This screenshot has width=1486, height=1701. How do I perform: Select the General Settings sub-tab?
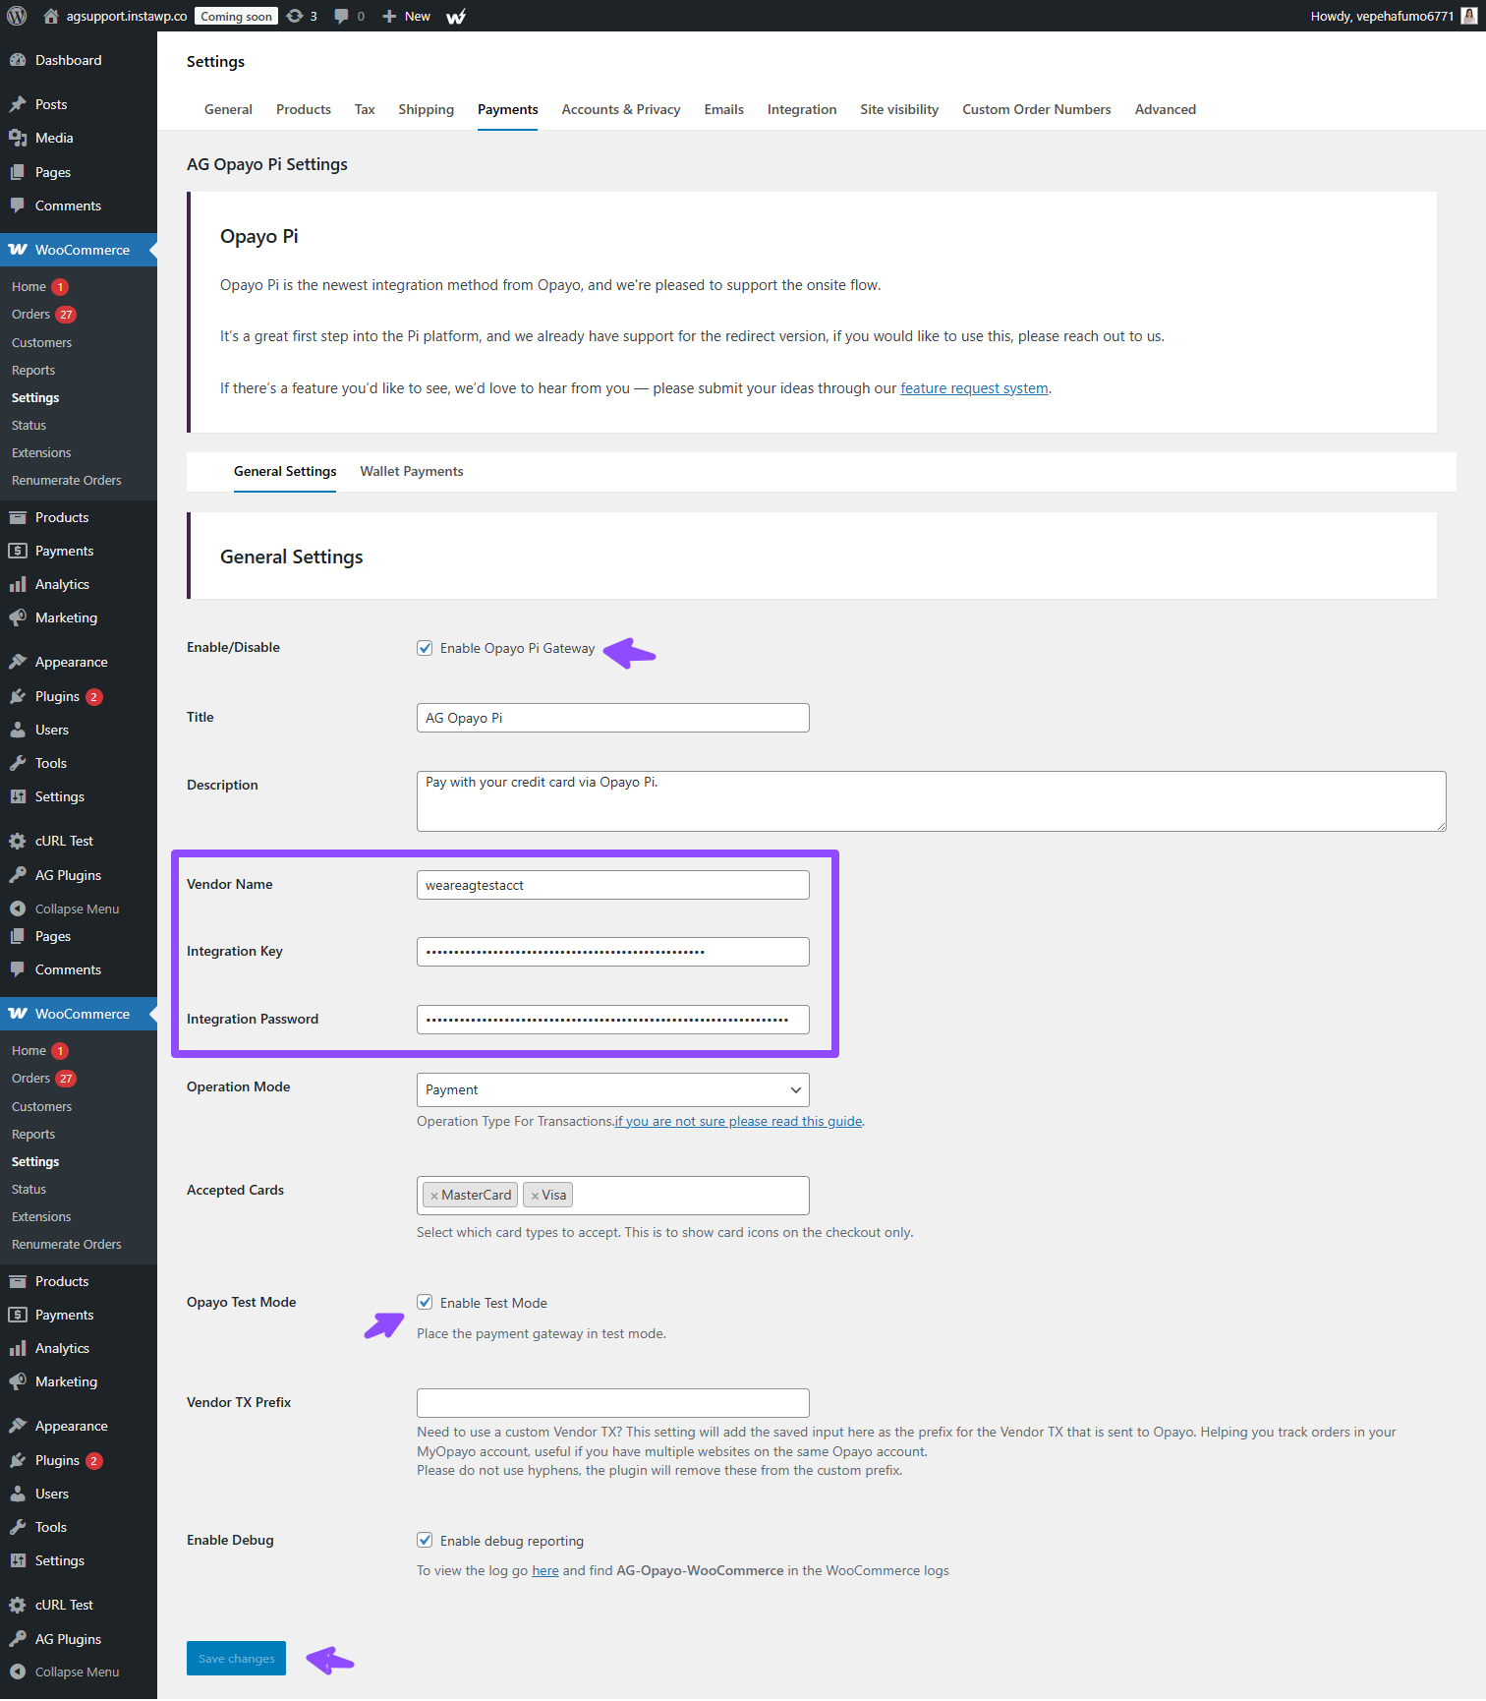pyautogui.click(x=285, y=471)
